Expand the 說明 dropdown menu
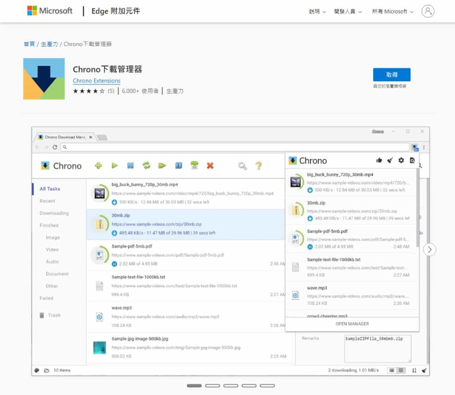The image size is (455, 395). 317,12
